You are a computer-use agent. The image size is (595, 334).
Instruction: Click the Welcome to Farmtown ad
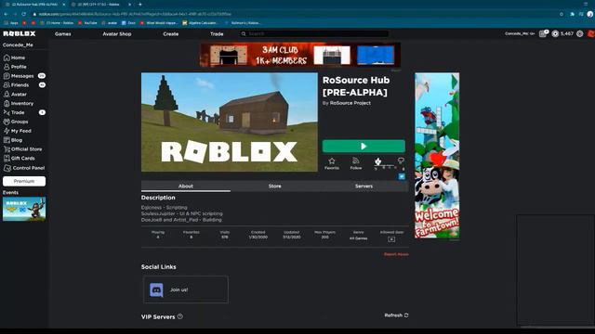[437, 155]
